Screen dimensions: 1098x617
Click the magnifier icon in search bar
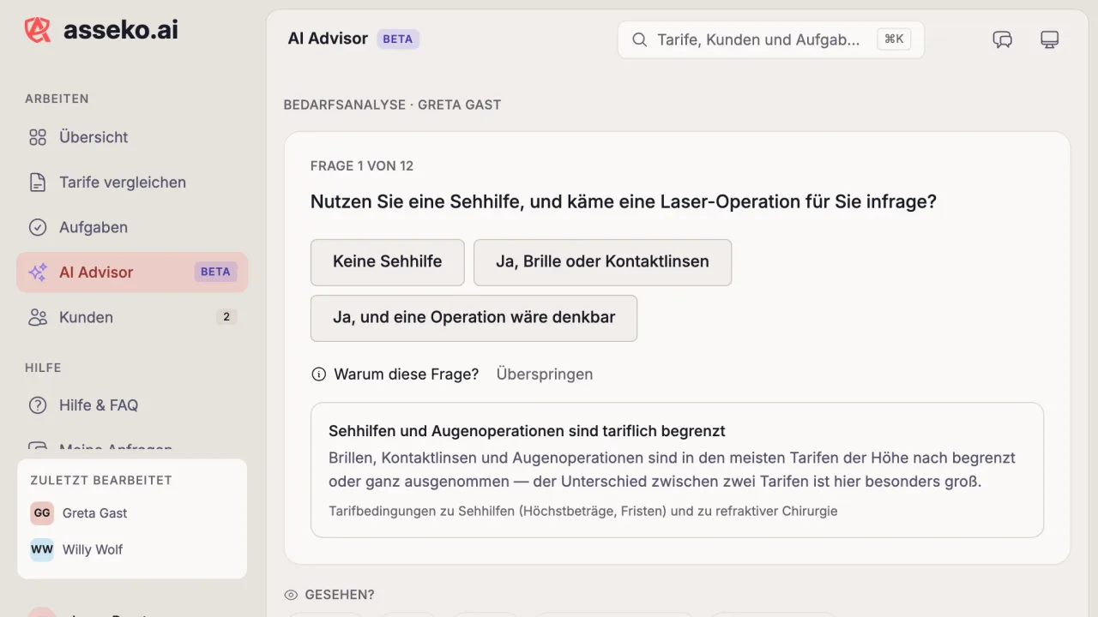click(639, 39)
